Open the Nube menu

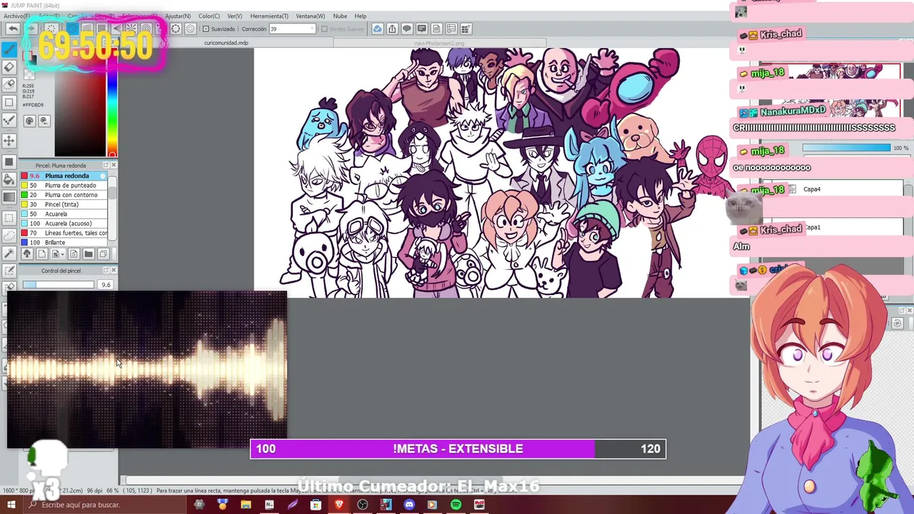point(340,16)
